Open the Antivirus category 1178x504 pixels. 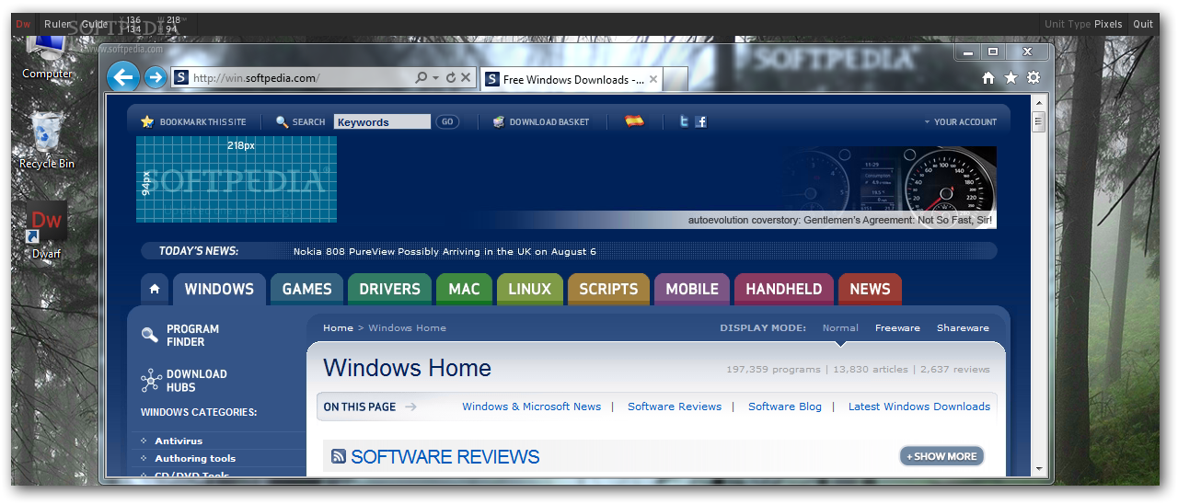179,441
